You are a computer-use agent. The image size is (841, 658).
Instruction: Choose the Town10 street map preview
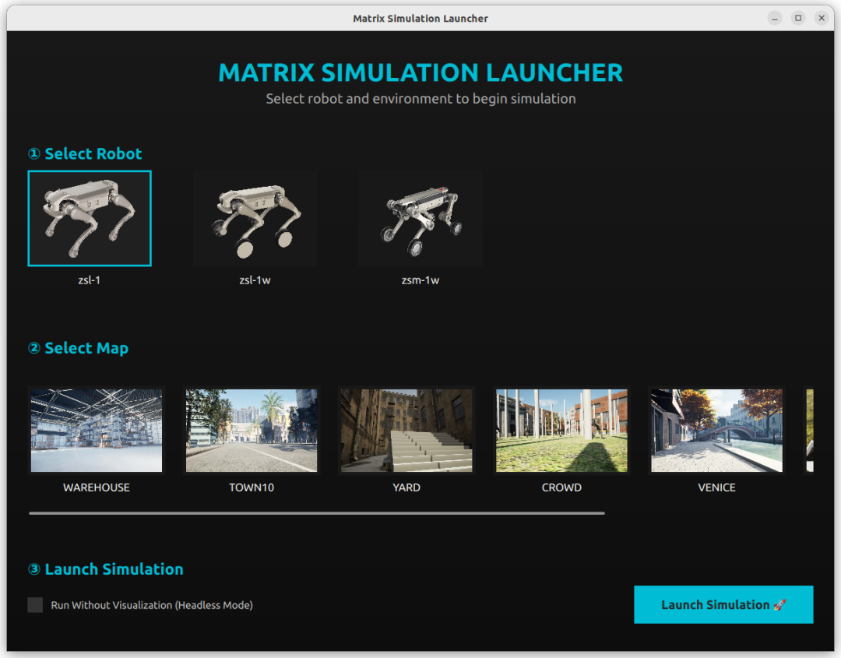point(252,431)
